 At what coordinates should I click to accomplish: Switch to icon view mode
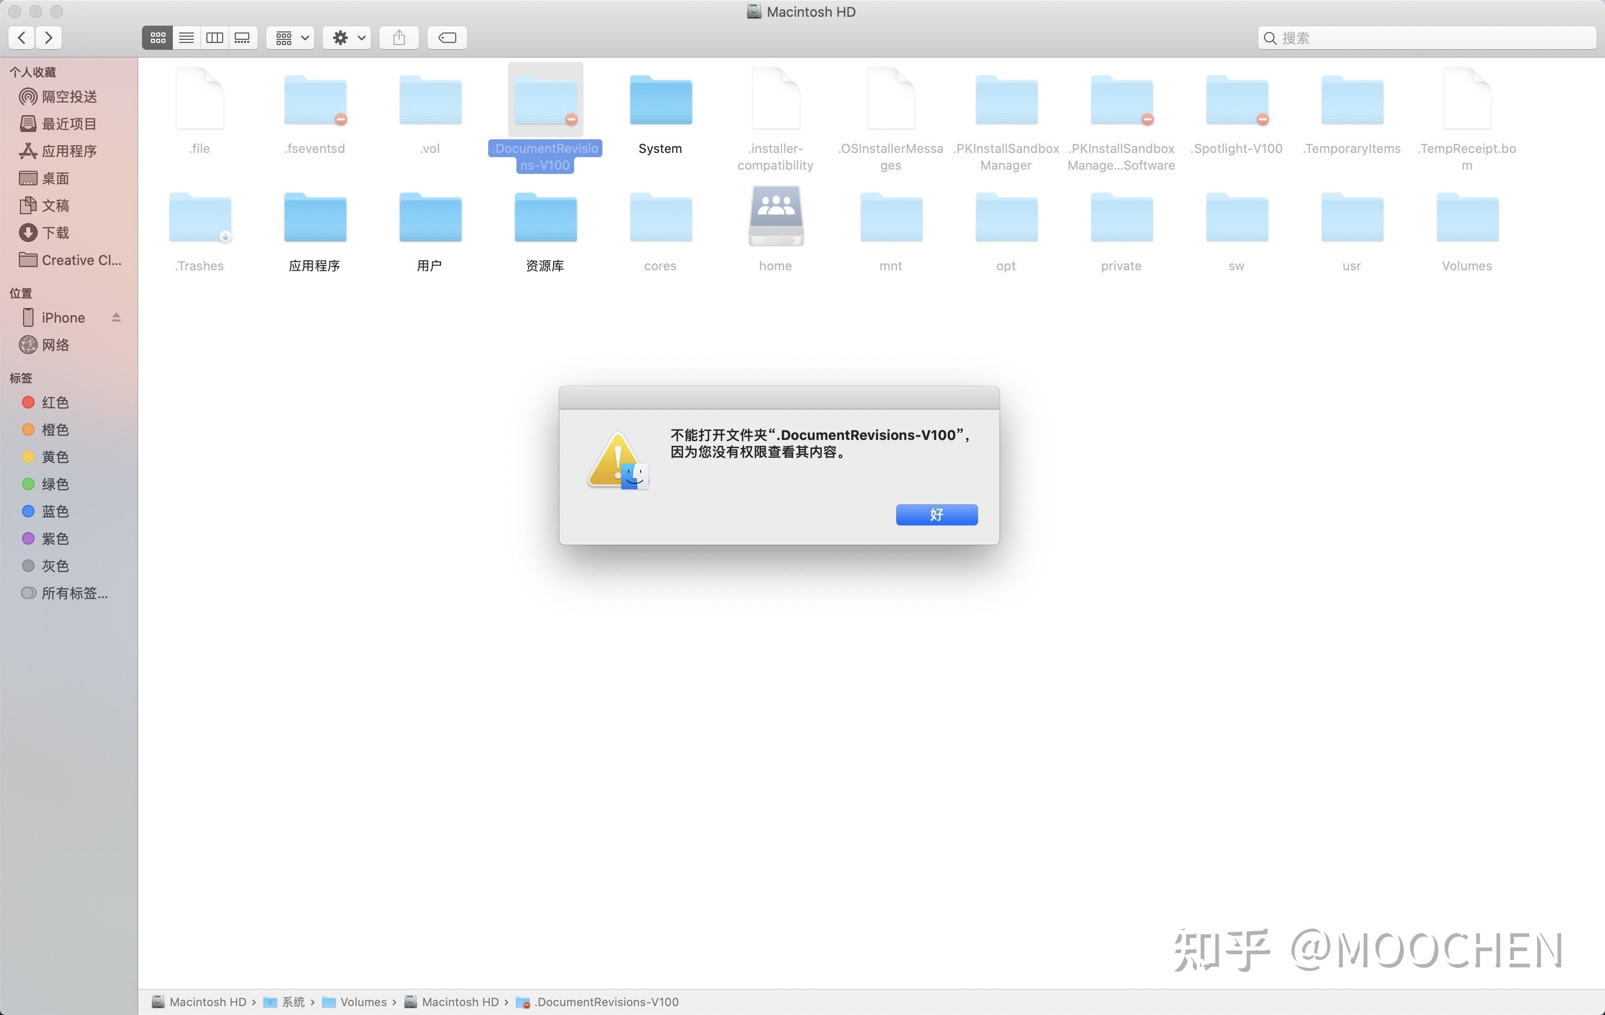[158, 38]
